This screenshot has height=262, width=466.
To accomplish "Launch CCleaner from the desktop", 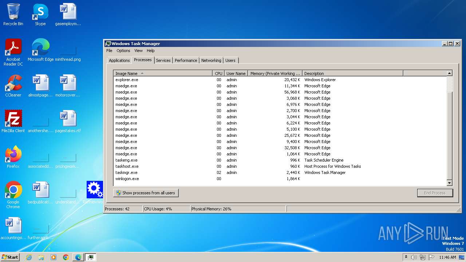I will tap(13, 86).
